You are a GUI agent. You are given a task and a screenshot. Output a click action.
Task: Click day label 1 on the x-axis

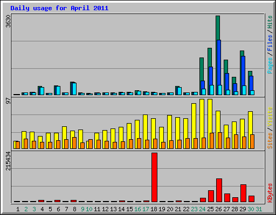click(x=18, y=209)
